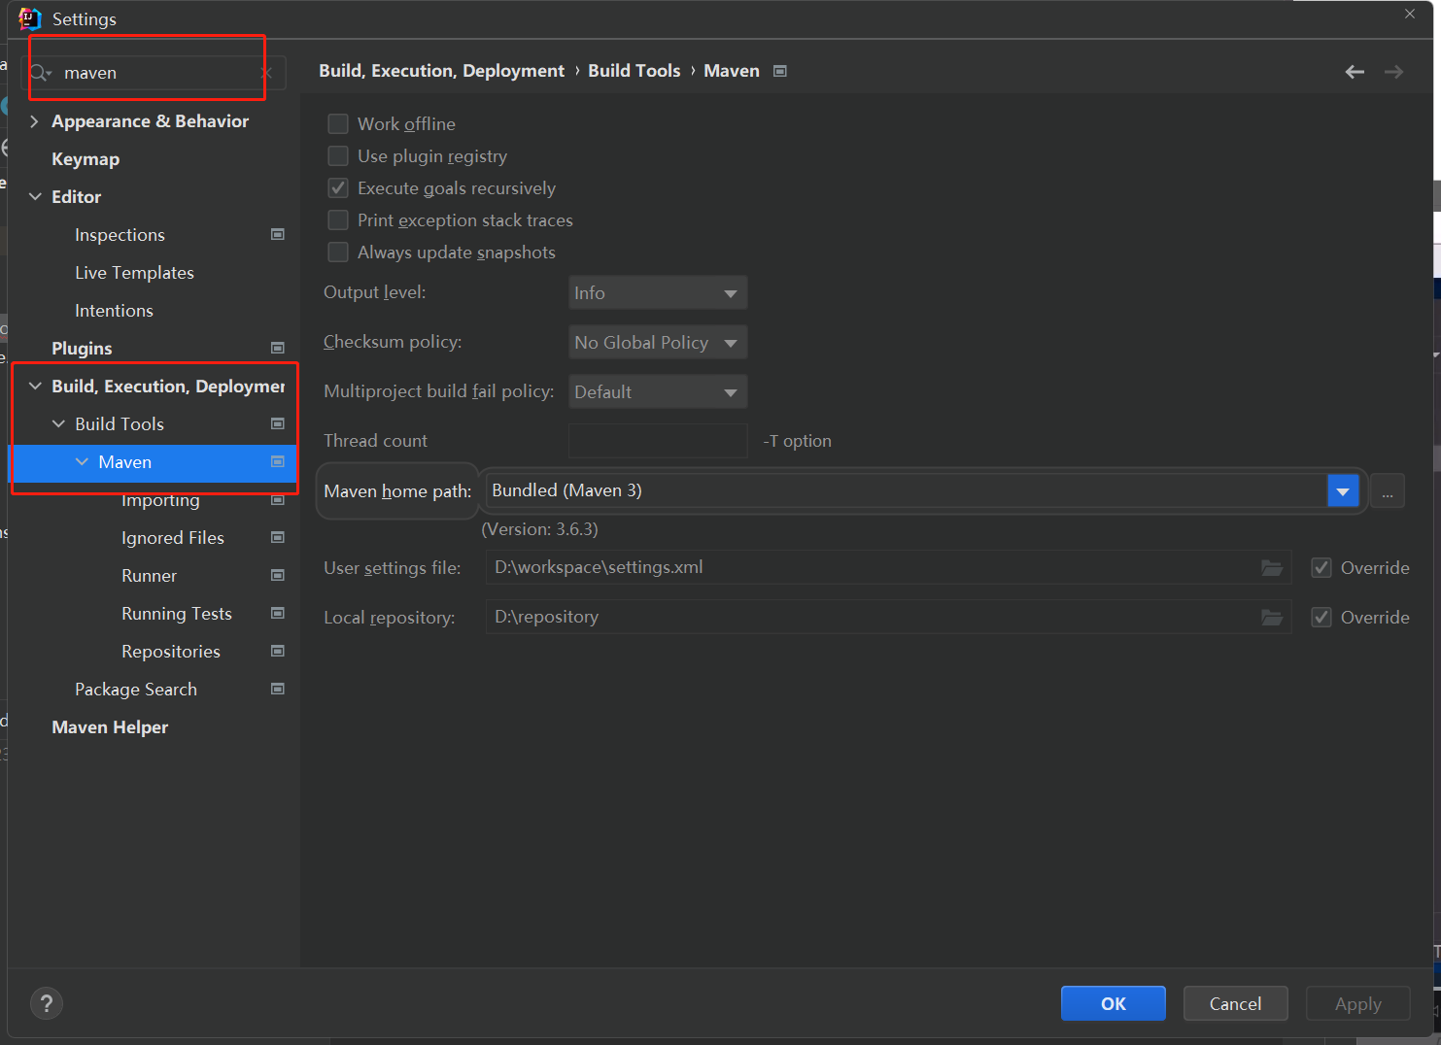Open Maven Importing settings
Viewport: 1441px width, 1045px height.
[x=160, y=500]
